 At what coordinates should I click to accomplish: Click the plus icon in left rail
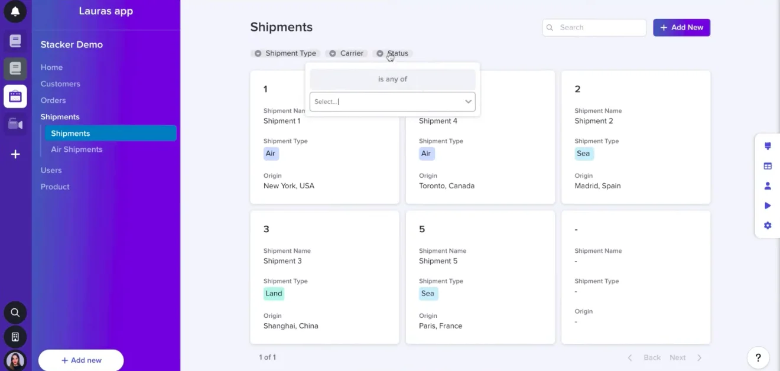point(15,154)
